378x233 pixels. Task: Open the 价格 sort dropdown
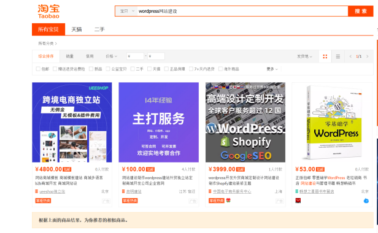pyautogui.click(x=112, y=56)
